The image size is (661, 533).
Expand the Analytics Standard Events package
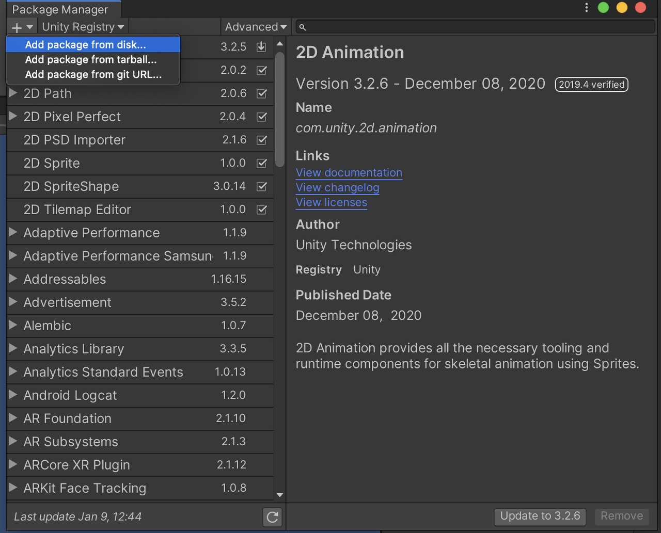coord(13,372)
